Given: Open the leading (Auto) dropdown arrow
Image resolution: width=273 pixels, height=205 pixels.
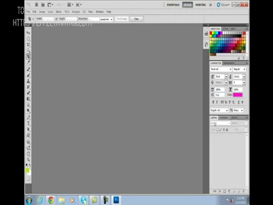Looking at the screenshot, I should pos(244,77).
